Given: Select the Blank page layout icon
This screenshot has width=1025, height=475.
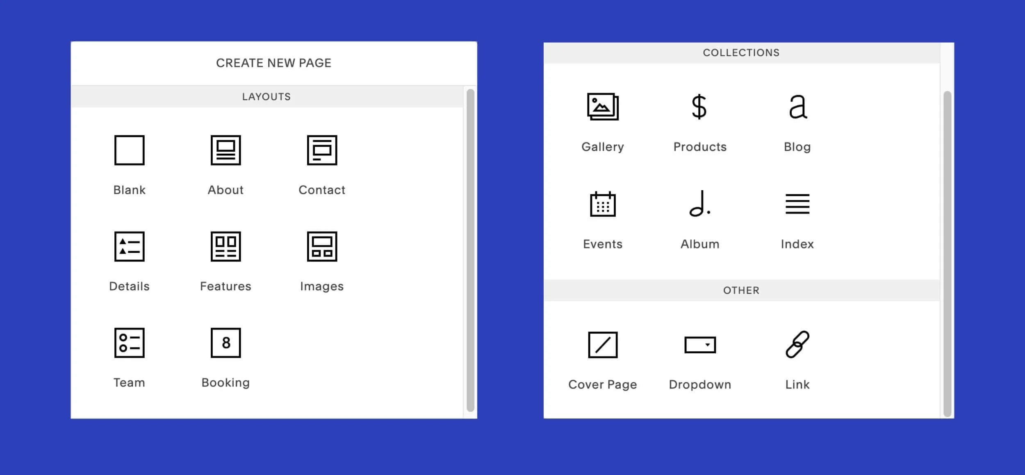Looking at the screenshot, I should click(129, 150).
